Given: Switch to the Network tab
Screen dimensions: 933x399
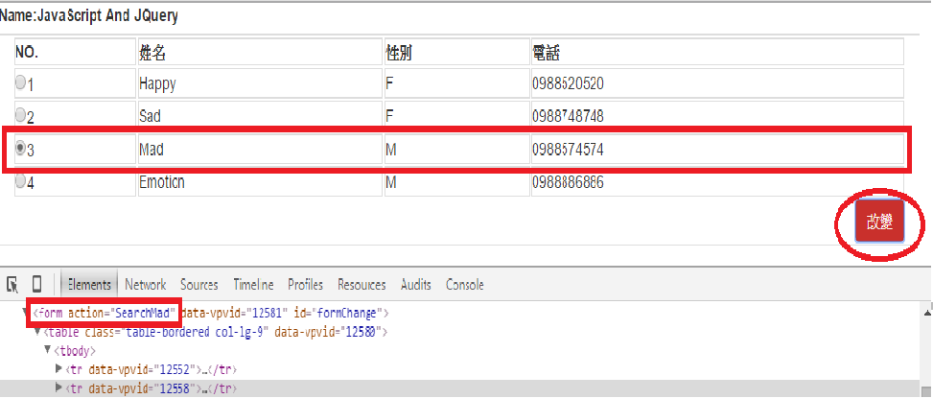Looking at the screenshot, I should pyautogui.click(x=145, y=285).
